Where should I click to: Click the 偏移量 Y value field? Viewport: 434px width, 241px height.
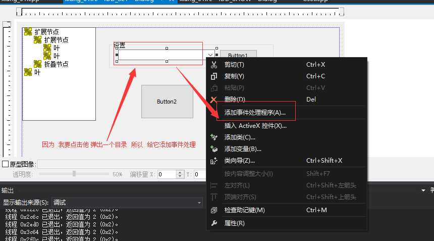click(200, 174)
